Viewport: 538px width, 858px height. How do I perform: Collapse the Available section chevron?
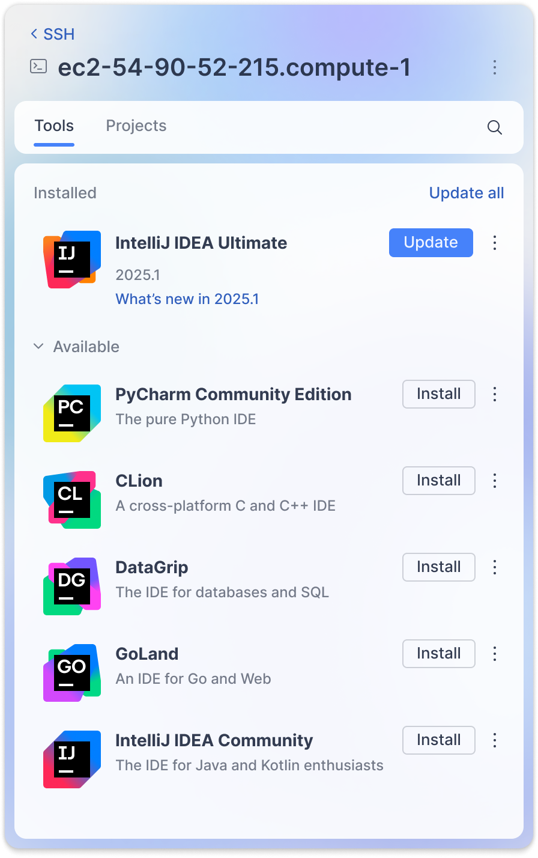point(38,347)
